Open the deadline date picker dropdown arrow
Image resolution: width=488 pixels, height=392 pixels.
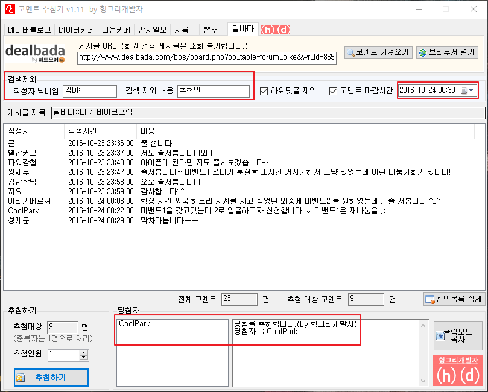click(x=471, y=90)
